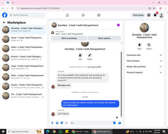Open Microsoft Edge from taskbar

click(x=48, y=132)
